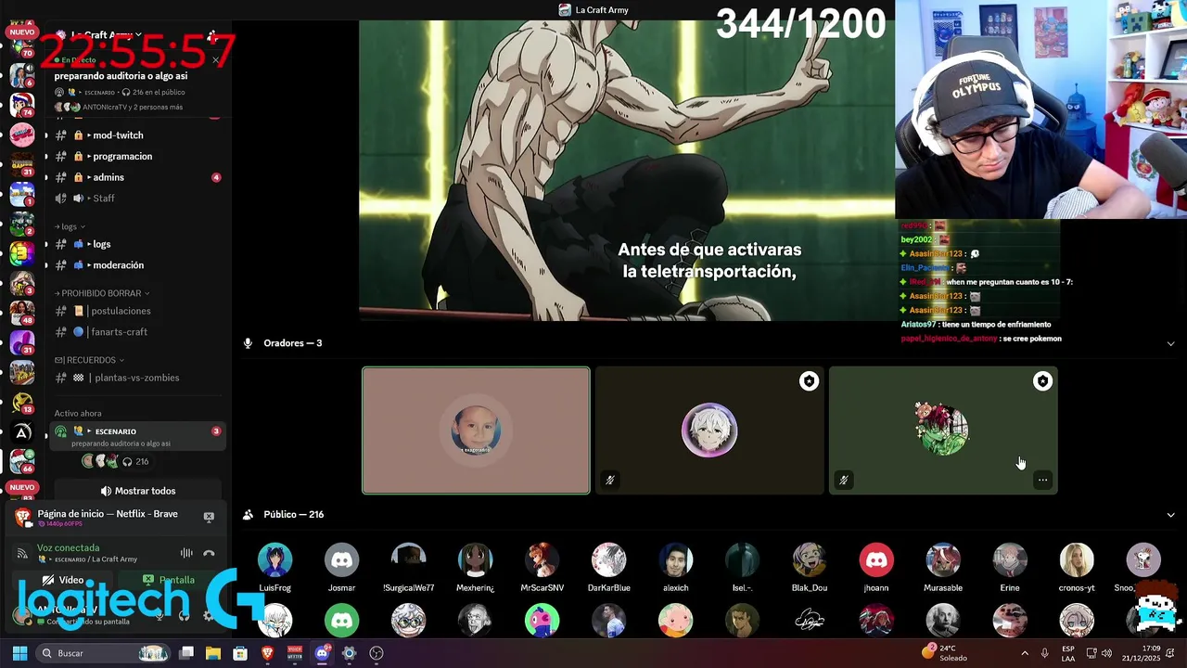Open jhoann's audience profile
1187x668 pixels.
tap(876, 567)
